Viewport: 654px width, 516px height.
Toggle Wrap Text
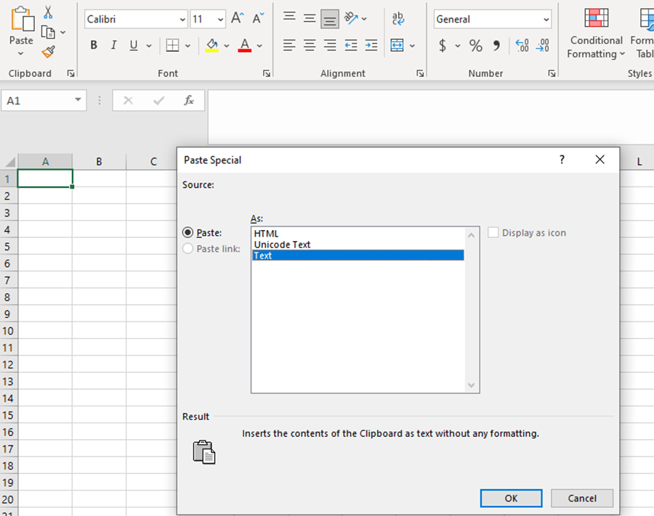[x=398, y=18]
